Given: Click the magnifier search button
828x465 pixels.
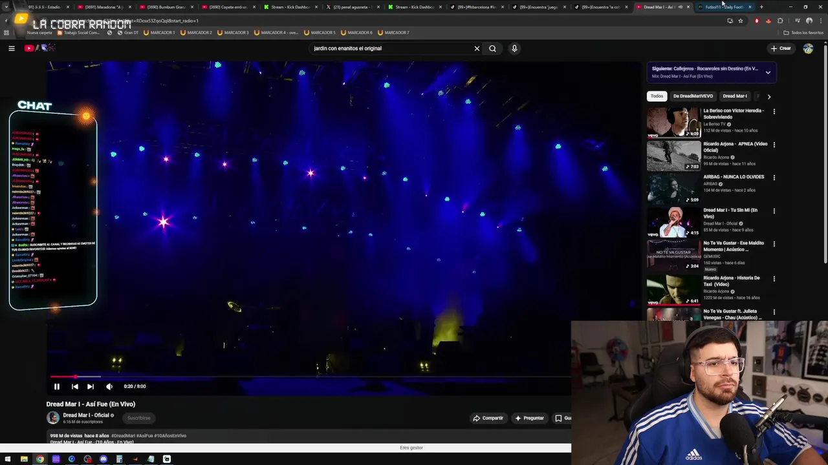Looking at the screenshot, I should click(x=492, y=48).
